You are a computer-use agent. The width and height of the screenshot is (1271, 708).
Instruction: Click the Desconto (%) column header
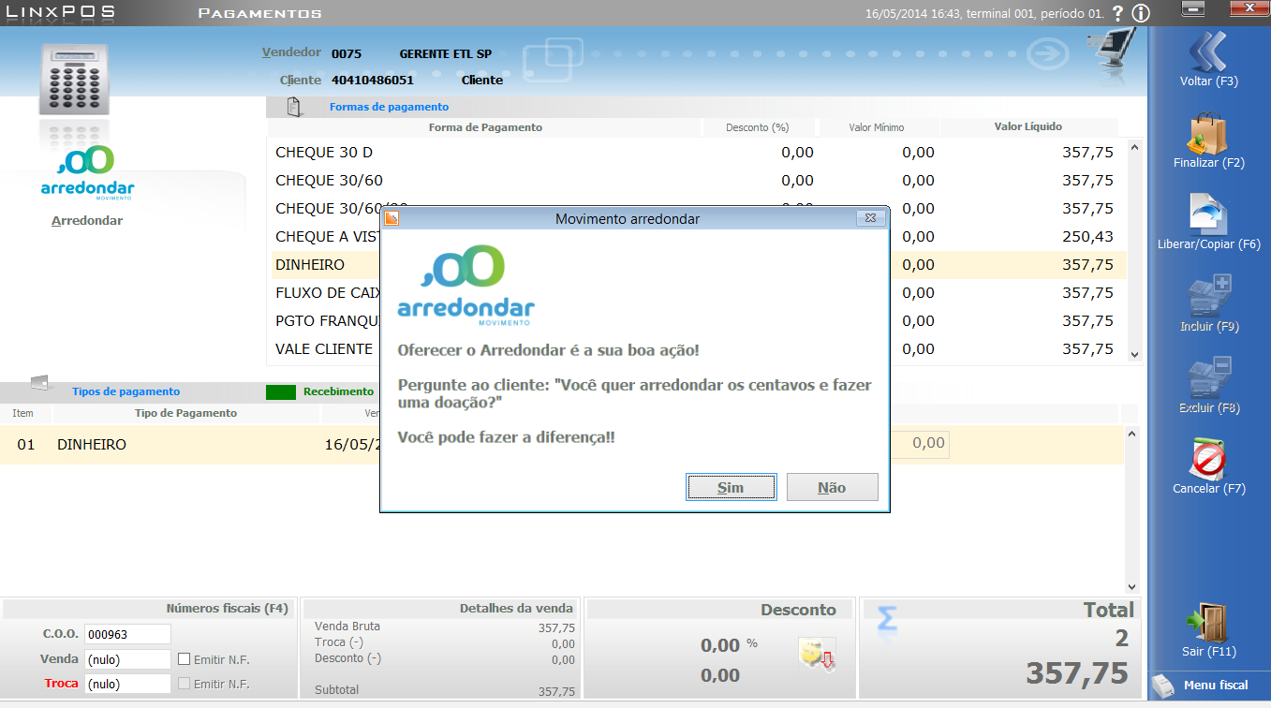[758, 127]
